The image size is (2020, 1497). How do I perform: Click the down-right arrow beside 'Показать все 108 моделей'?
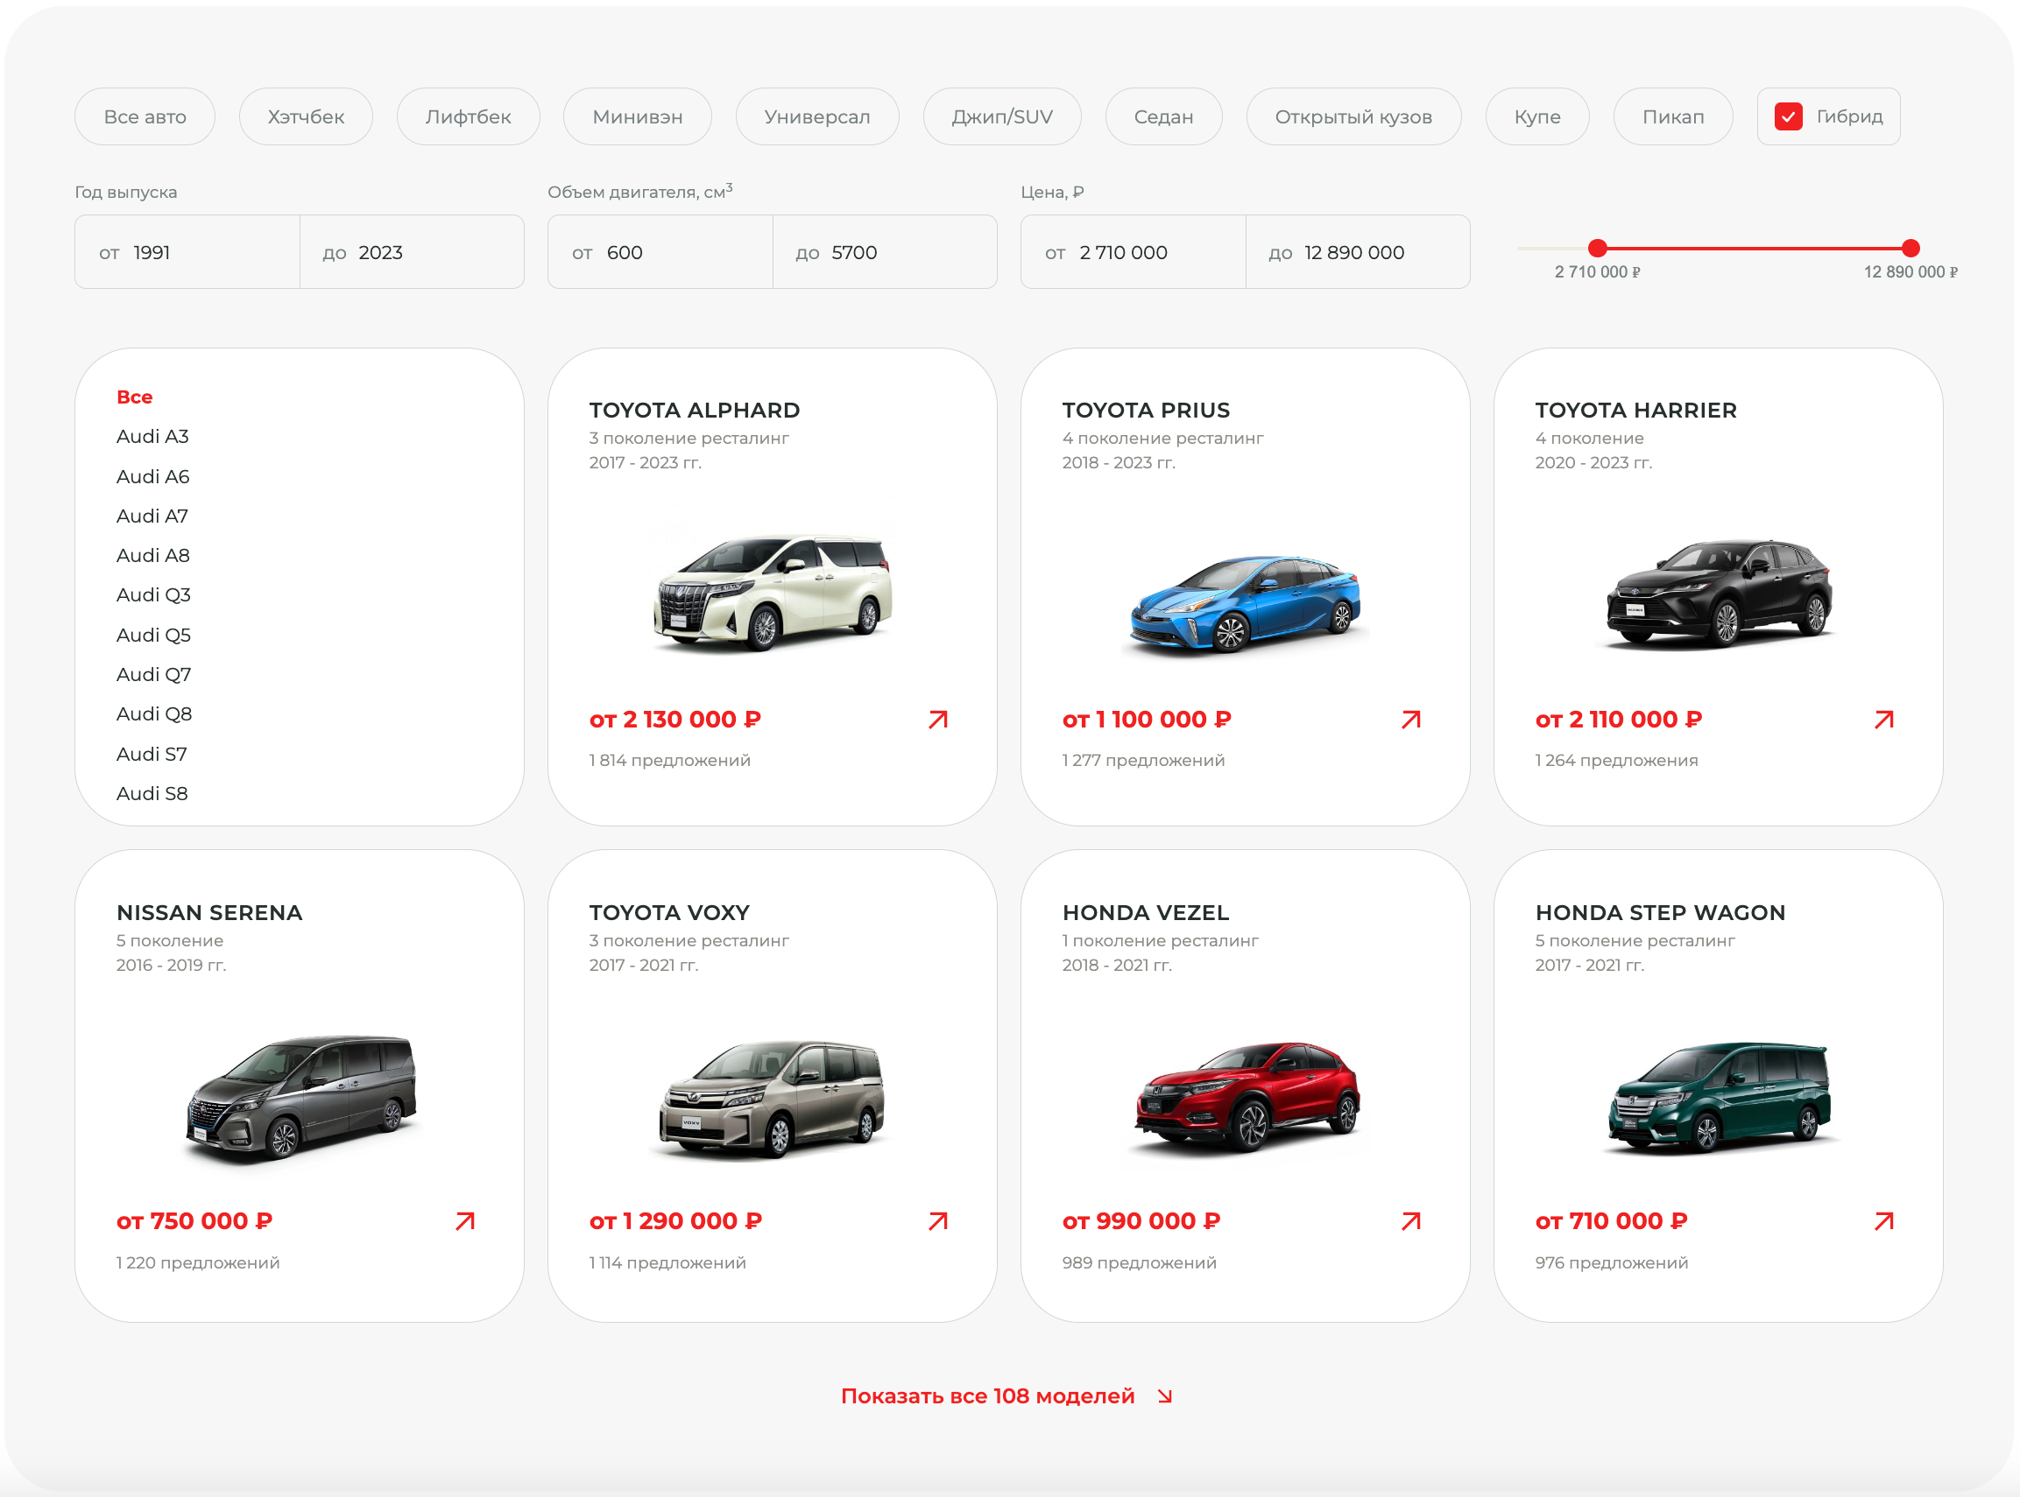pos(1165,1396)
